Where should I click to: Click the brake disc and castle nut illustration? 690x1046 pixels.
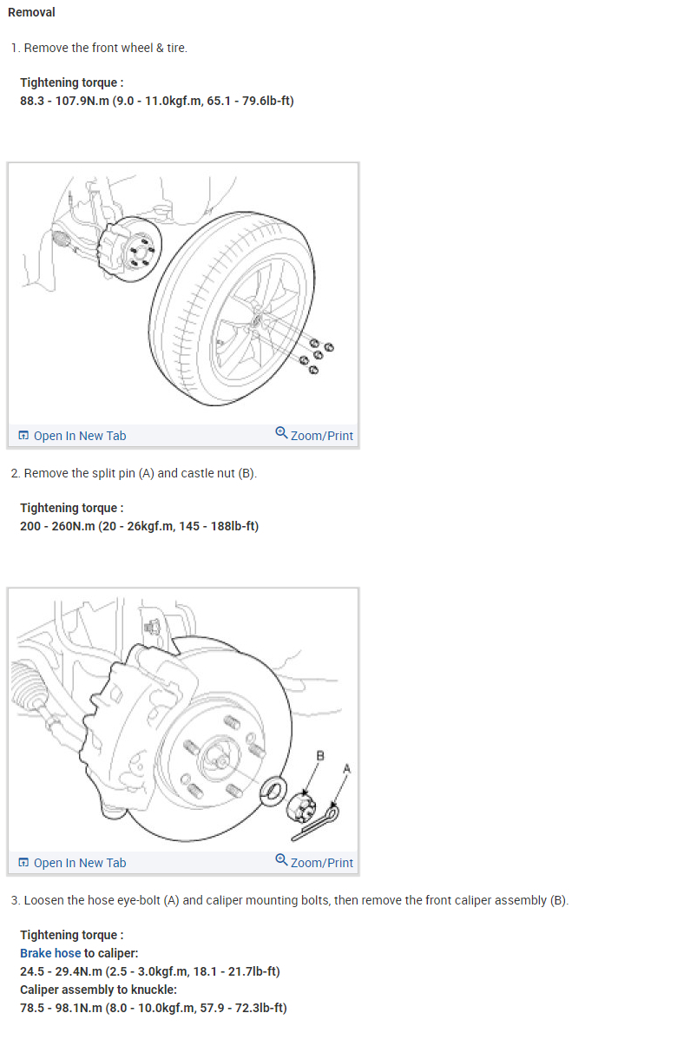183,720
